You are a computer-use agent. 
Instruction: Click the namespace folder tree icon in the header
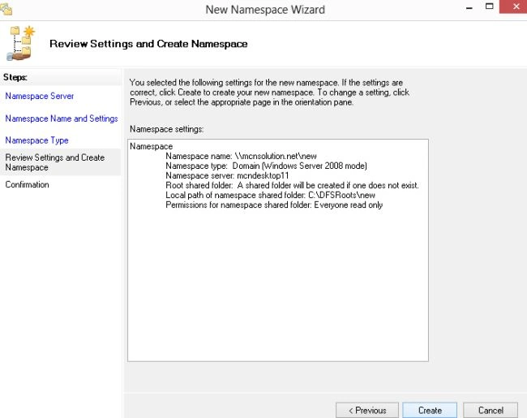tap(21, 43)
